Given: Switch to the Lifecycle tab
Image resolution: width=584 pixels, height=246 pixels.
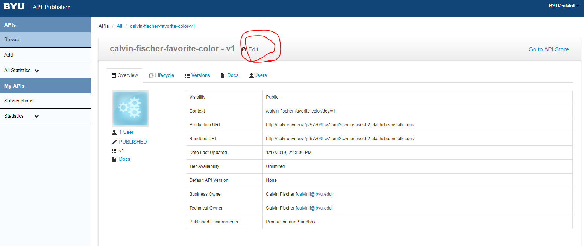Looking at the screenshot, I should click(x=161, y=75).
